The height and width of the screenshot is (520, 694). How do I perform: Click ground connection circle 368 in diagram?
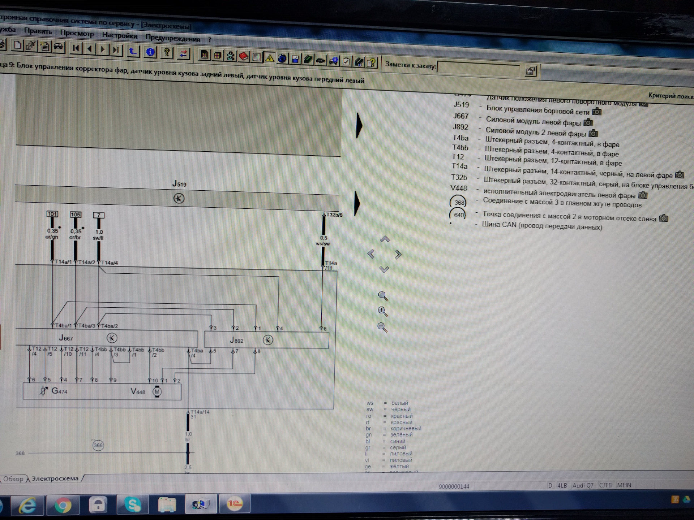pyautogui.click(x=98, y=445)
